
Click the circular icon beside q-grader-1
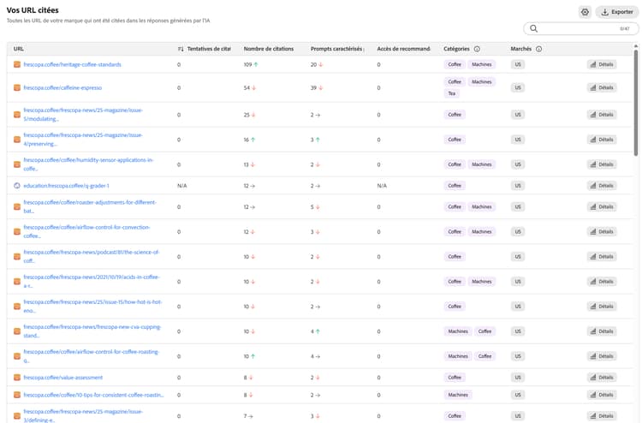tap(17, 186)
